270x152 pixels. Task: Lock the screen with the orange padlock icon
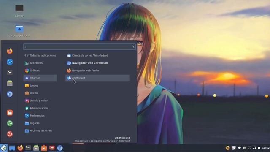tap(10, 113)
